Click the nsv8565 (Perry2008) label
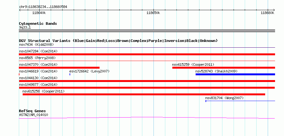The image size is (284, 136). [37, 58]
